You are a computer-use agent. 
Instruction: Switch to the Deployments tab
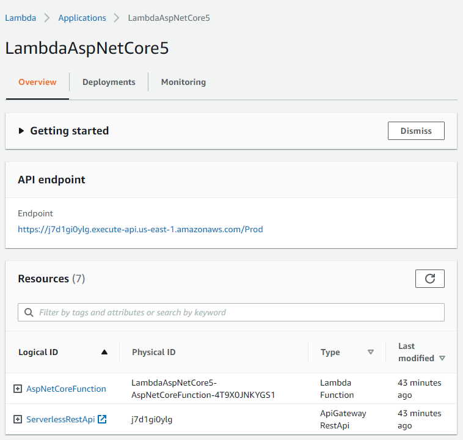pyautogui.click(x=109, y=82)
